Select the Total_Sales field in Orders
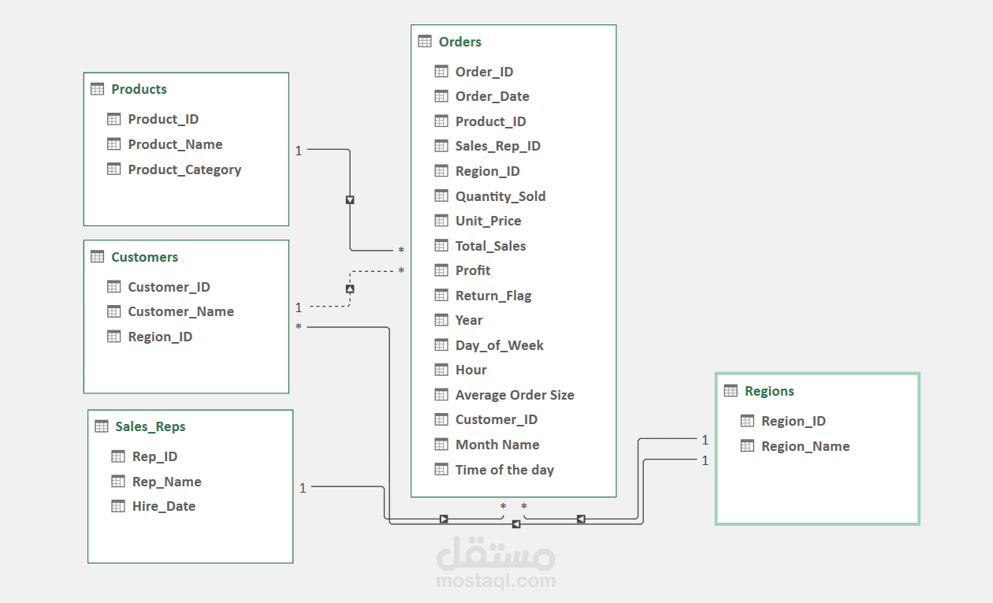Viewport: 993px width, 603px height. point(490,246)
